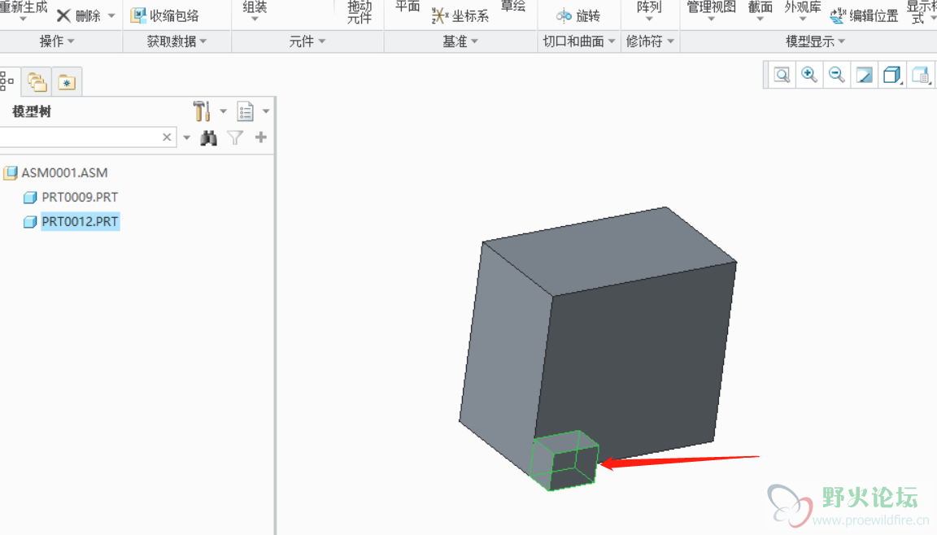Click the tree filter funnel icon
This screenshot has width=937, height=535.
[235, 138]
